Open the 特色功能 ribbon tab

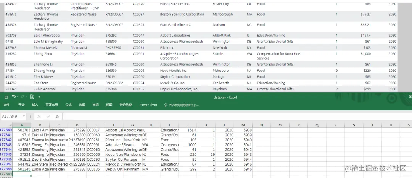tap(126, 105)
